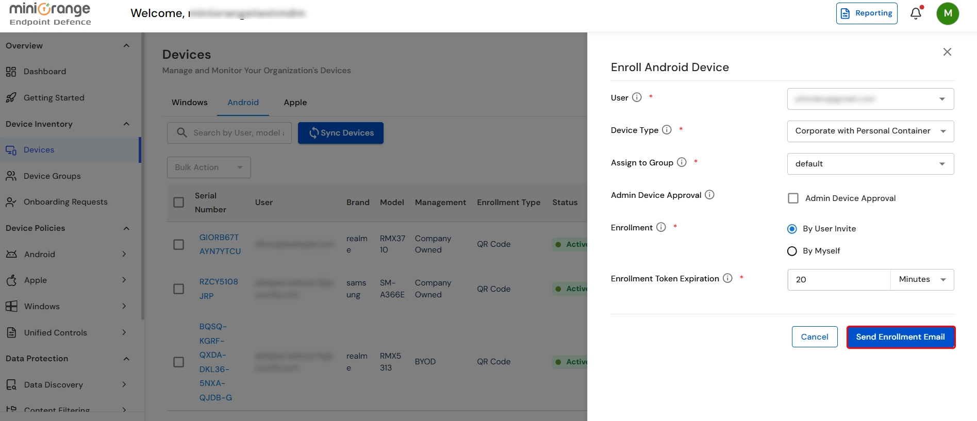The width and height of the screenshot is (977, 421).
Task: Click the Android policies icon
Action: (11, 254)
